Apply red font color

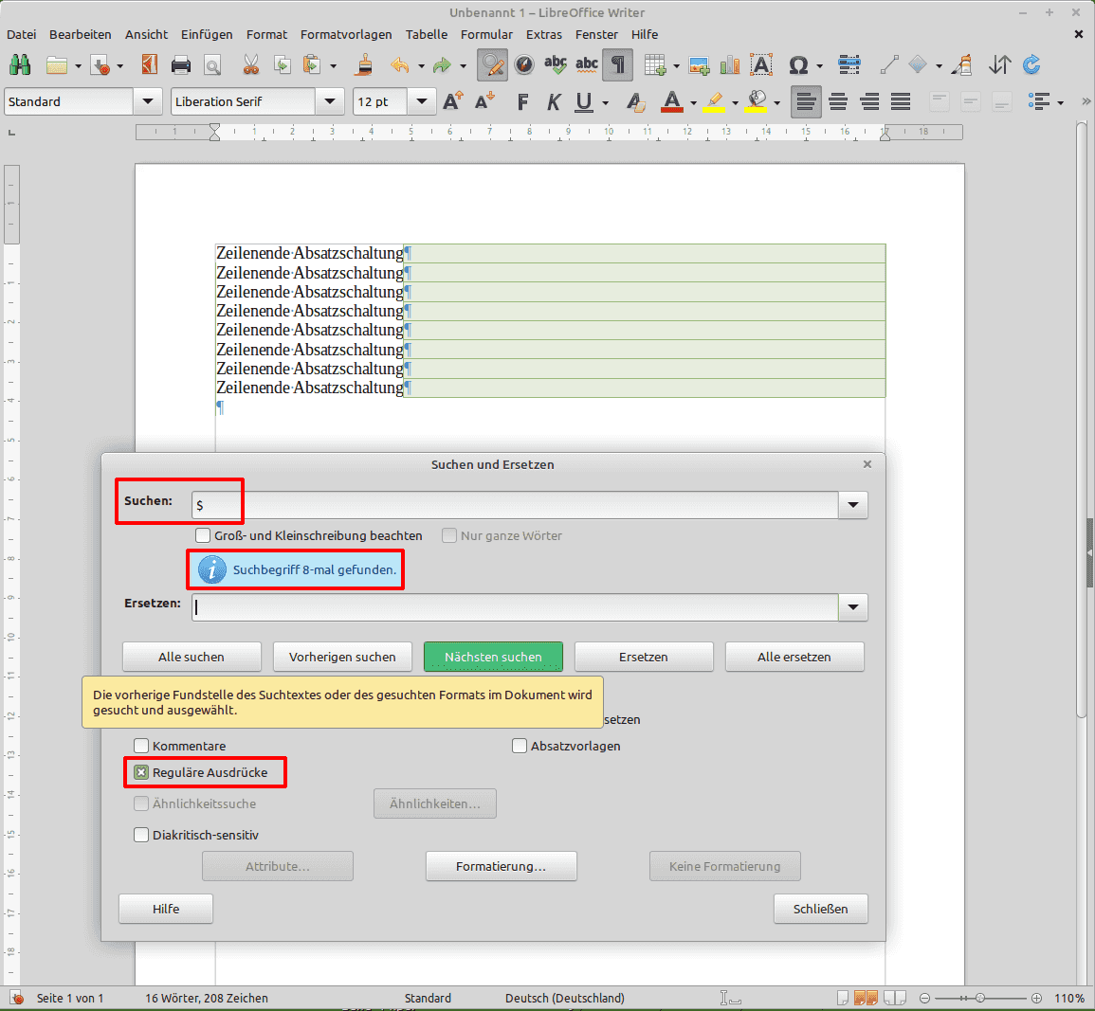(x=672, y=102)
